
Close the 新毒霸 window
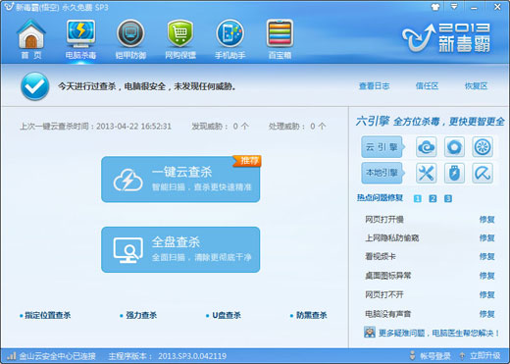497,7
